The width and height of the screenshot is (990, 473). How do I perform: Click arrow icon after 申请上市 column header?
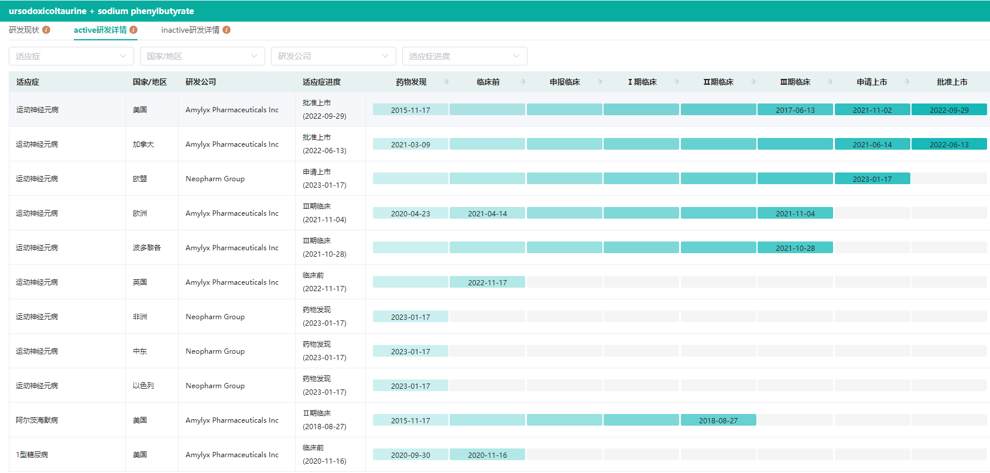pyautogui.click(x=907, y=82)
